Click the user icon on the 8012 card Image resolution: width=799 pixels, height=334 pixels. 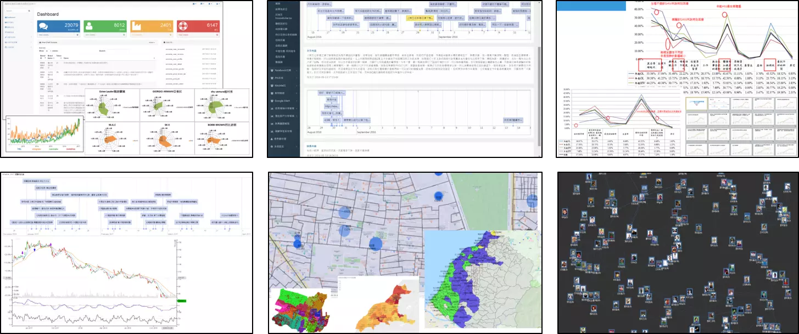pos(90,26)
